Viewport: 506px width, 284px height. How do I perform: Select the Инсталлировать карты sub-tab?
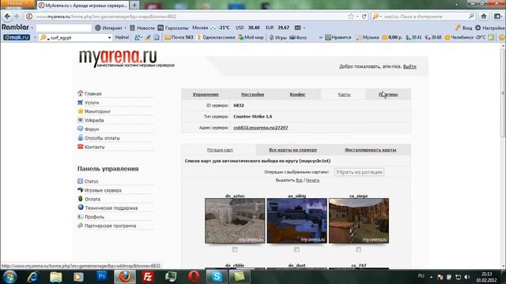coord(371,150)
